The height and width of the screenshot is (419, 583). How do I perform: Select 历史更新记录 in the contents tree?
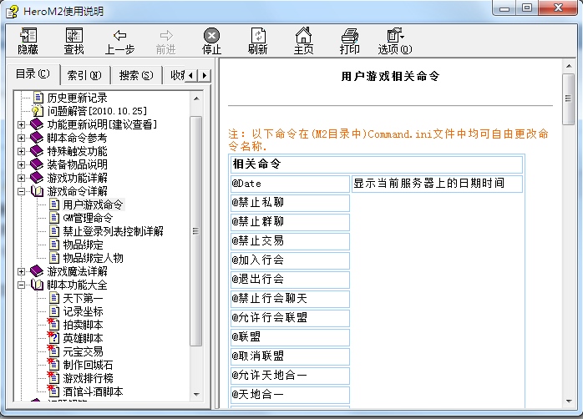77,98
